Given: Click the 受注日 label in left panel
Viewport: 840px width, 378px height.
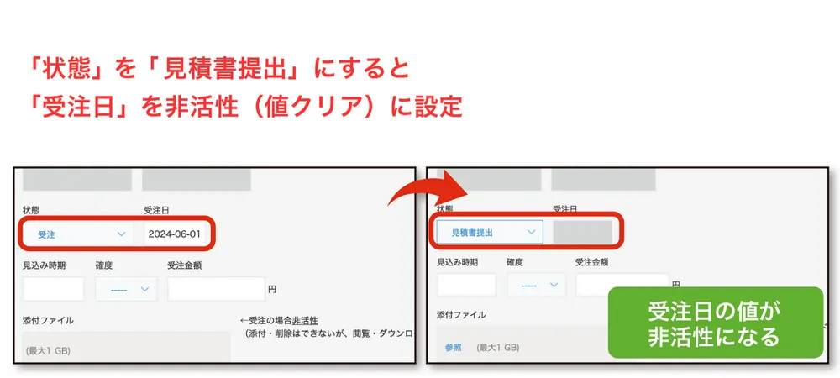Looking at the screenshot, I should tap(156, 210).
